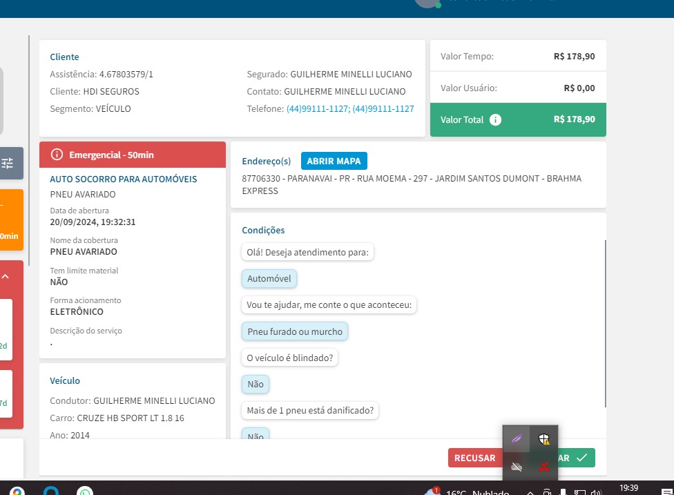Click the question Mais de 1 pneu está danificado?

(310, 410)
